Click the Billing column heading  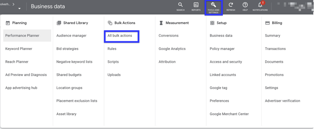pos(277,23)
